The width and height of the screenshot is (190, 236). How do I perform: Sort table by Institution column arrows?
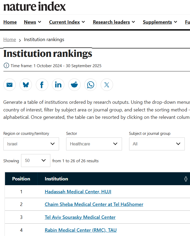[x=186, y=179]
